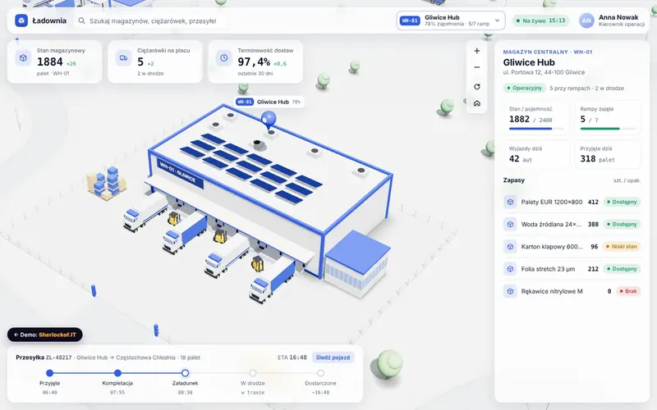Click the Śledź pojazd button
The image size is (657, 410).
[333, 358]
